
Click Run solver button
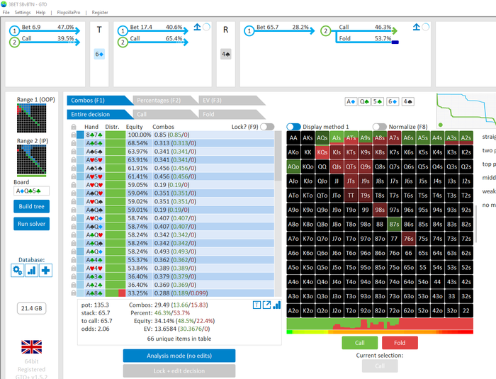click(31, 224)
